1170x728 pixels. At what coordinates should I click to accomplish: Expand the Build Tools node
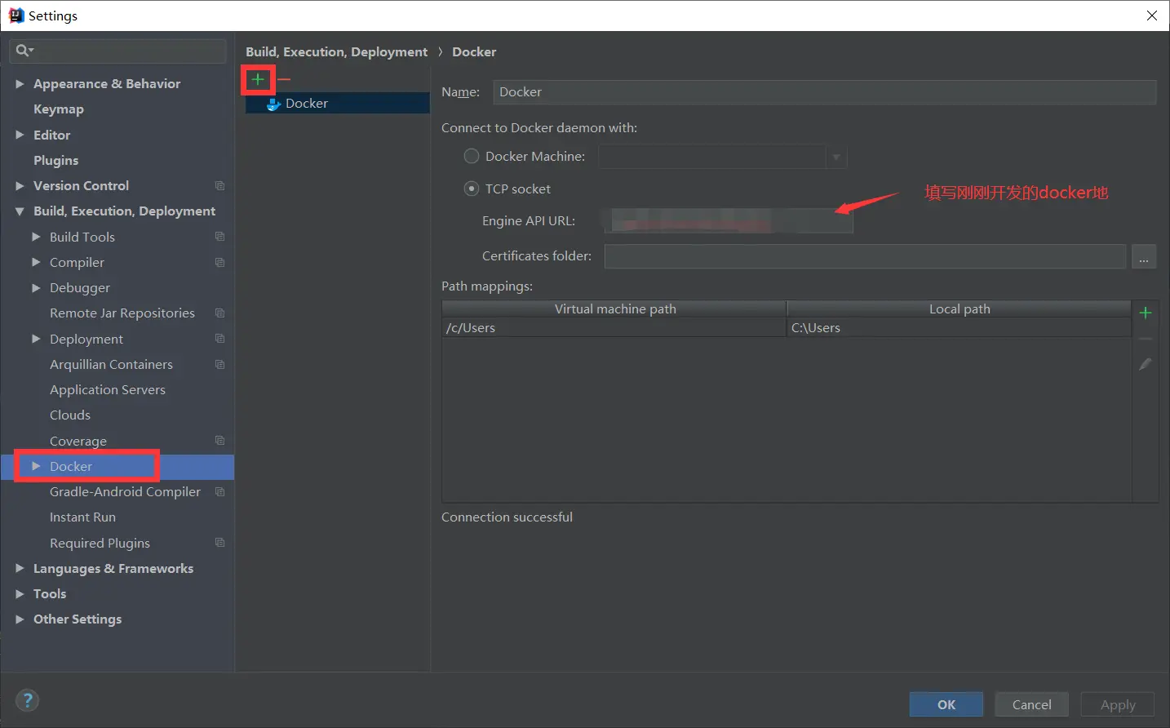[x=36, y=237]
